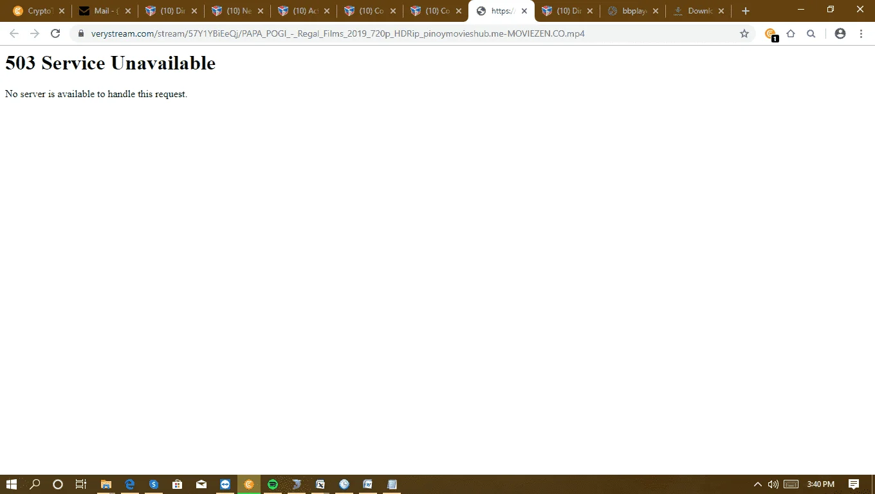
Task: Open Microsoft Store from the taskbar
Action: [x=178, y=484]
